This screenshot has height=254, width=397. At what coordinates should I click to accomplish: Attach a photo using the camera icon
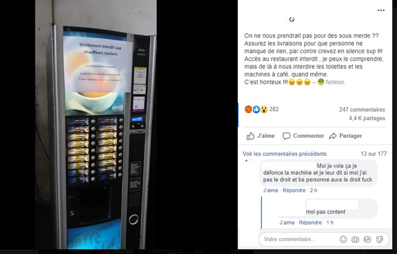355,239
